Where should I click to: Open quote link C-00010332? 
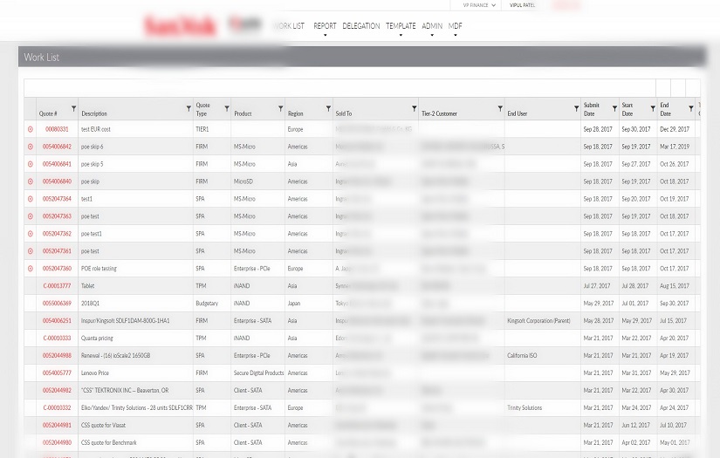pyautogui.click(x=57, y=408)
